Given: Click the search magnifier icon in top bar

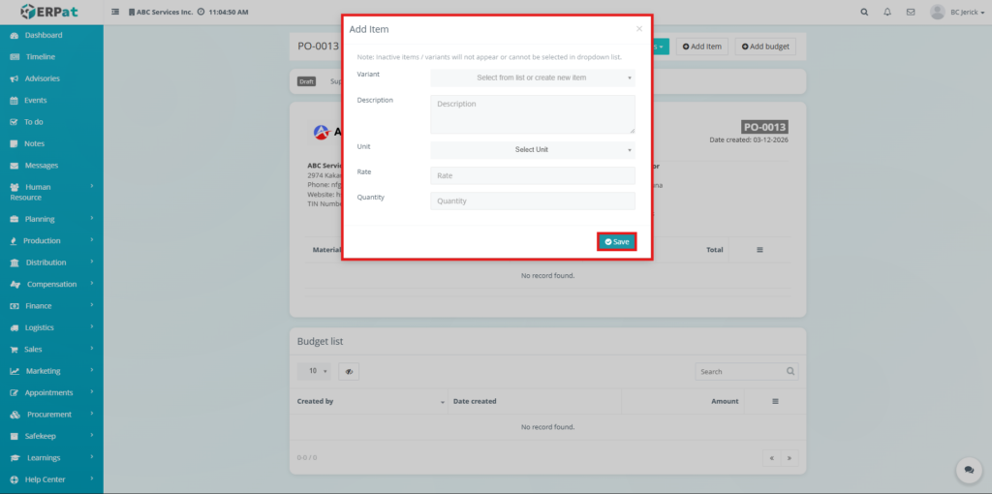Looking at the screenshot, I should click(x=864, y=12).
